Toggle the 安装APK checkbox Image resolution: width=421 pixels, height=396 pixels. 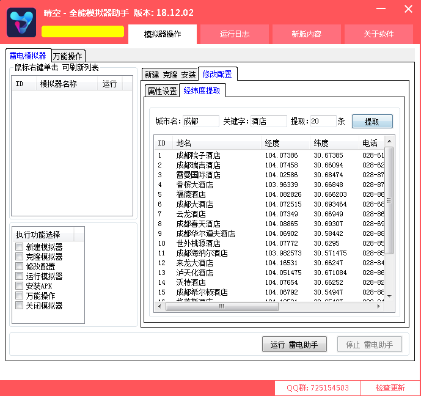coord(20,285)
